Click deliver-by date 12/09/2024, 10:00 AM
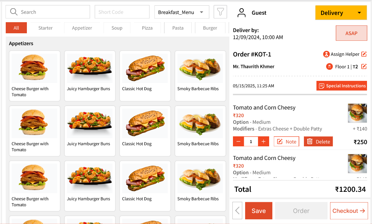This screenshot has height=224, width=372. click(x=258, y=37)
